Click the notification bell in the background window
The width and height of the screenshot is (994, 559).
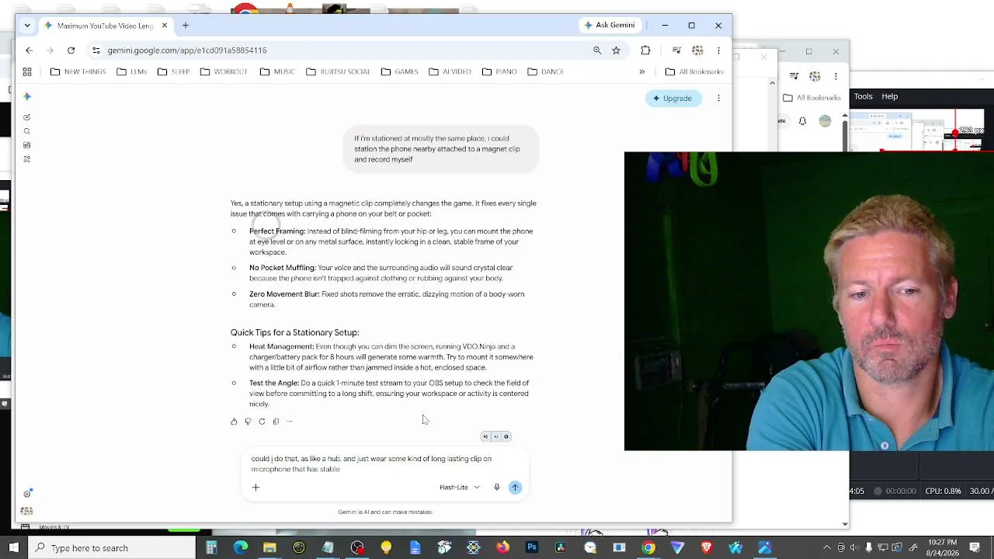[x=803, y=121]
